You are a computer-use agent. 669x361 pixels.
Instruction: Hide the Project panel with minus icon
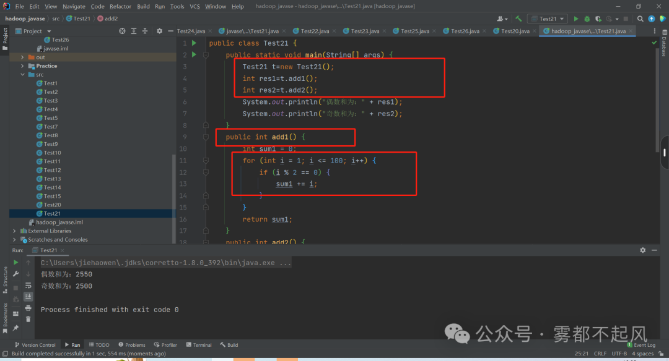point(170,31)
